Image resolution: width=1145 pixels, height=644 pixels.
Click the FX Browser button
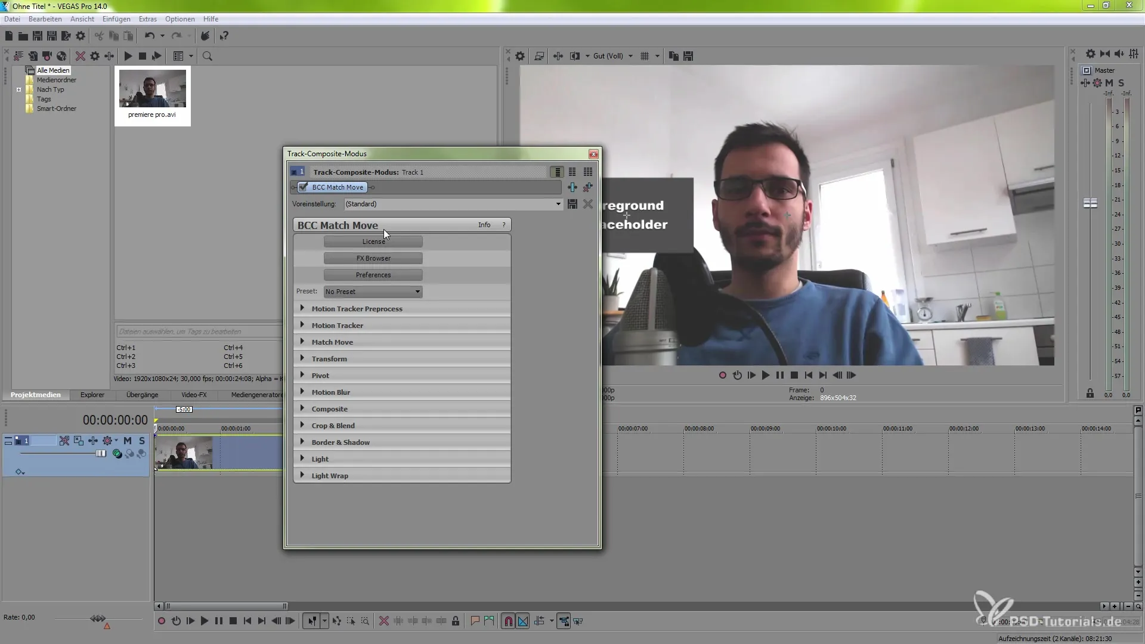tap(373, 258)
